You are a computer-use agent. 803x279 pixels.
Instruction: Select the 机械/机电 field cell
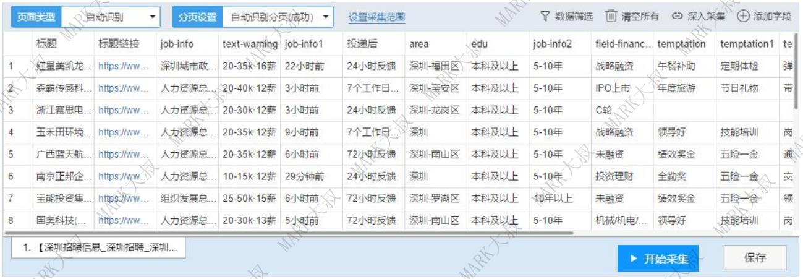pos(622,220)
